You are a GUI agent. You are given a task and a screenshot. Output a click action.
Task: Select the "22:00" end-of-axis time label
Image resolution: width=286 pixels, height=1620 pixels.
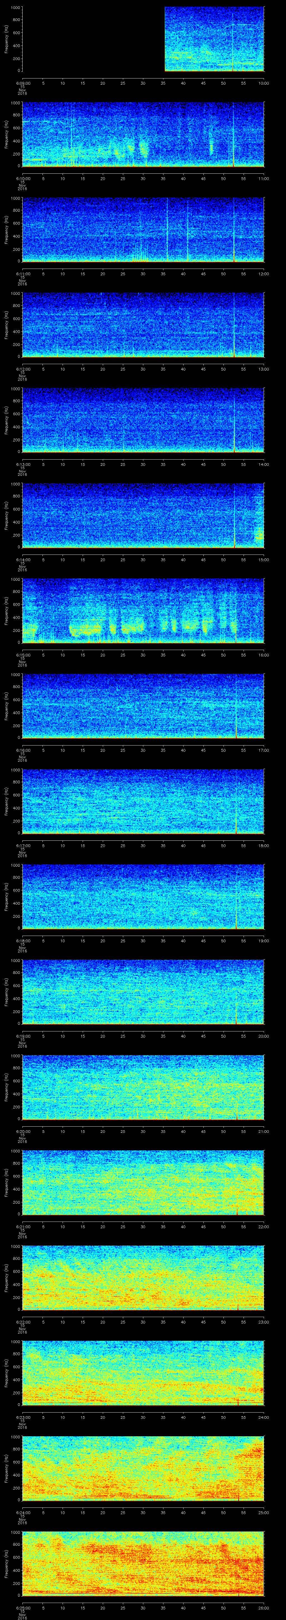click(x=264, y=1226)
